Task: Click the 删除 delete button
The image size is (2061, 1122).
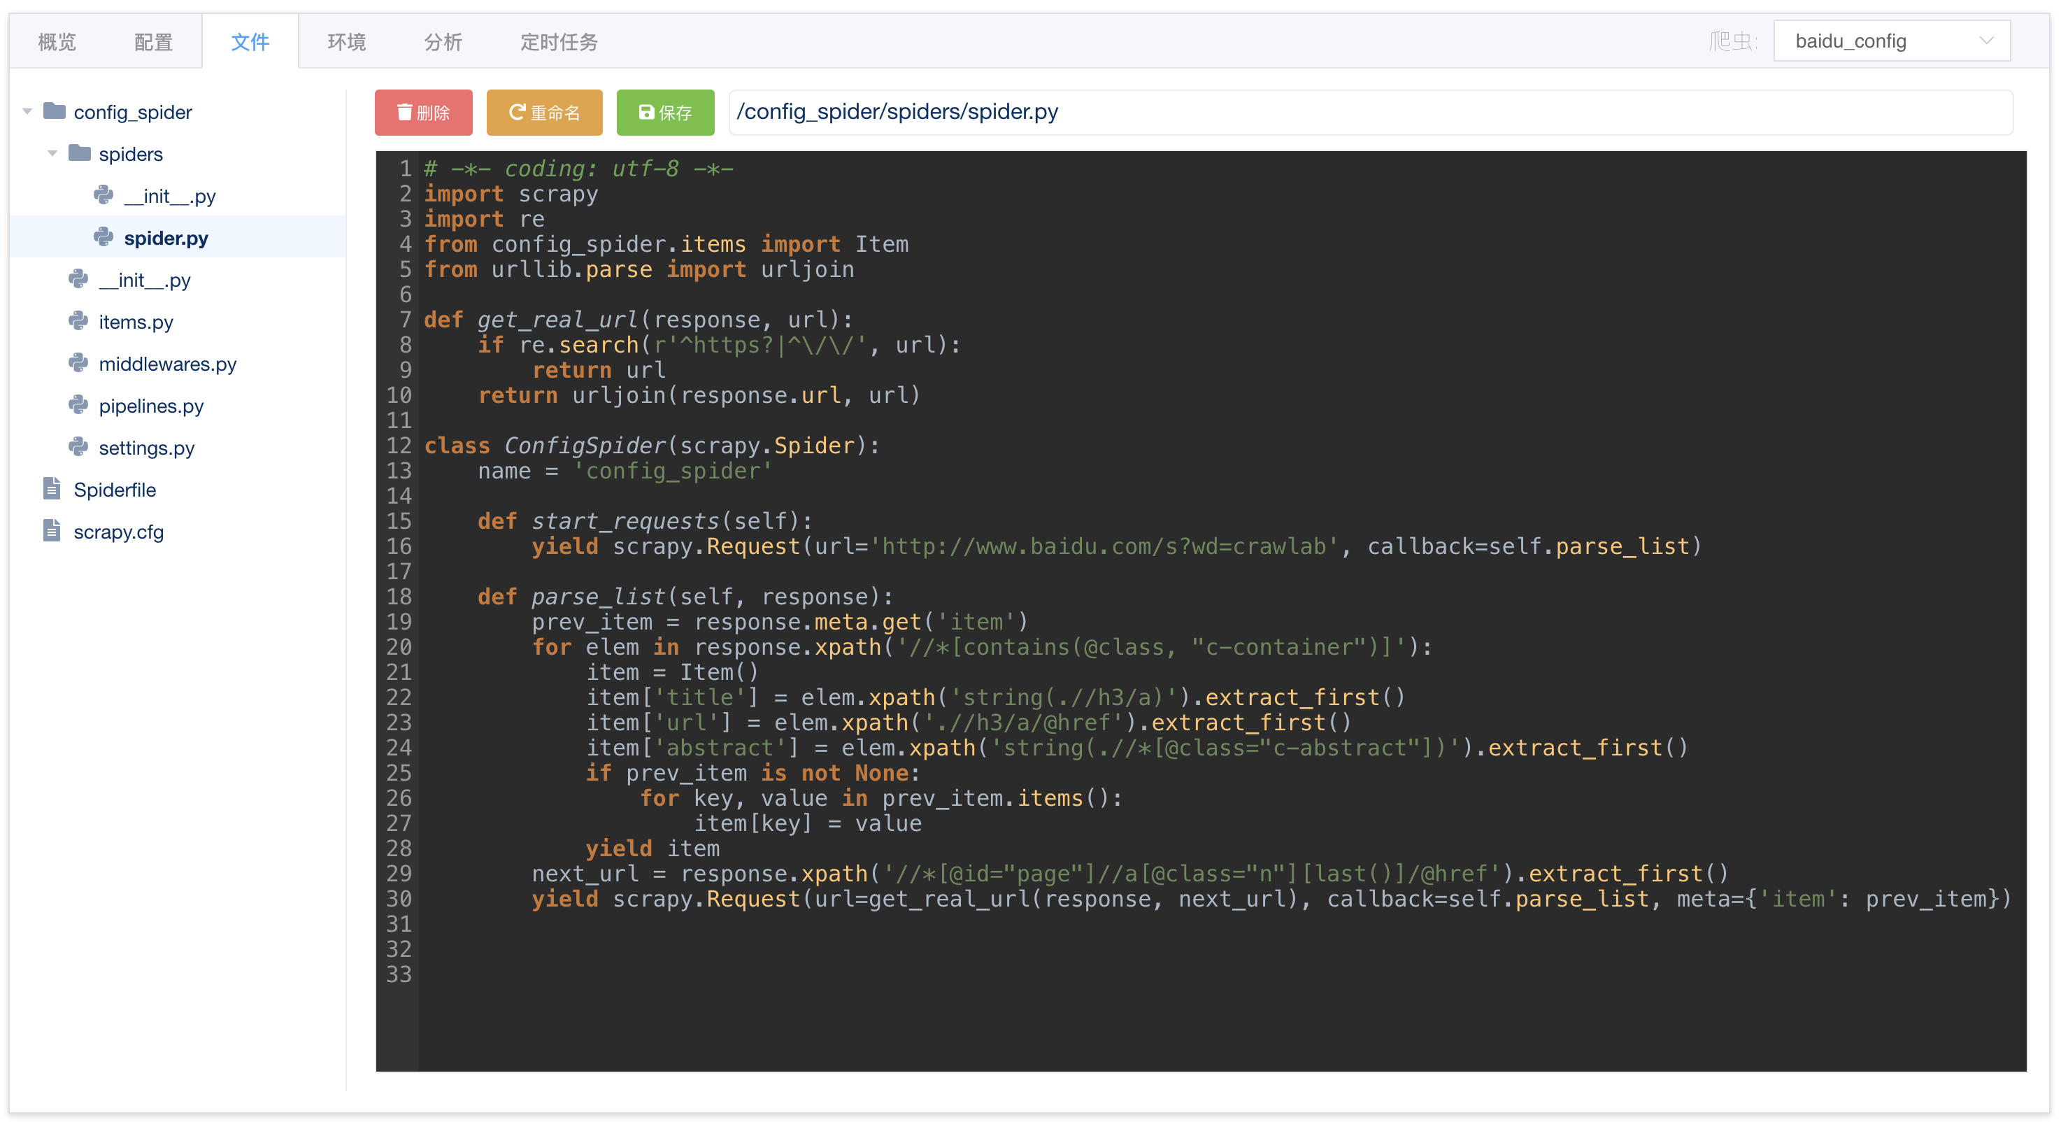Action: click(423, 112)
